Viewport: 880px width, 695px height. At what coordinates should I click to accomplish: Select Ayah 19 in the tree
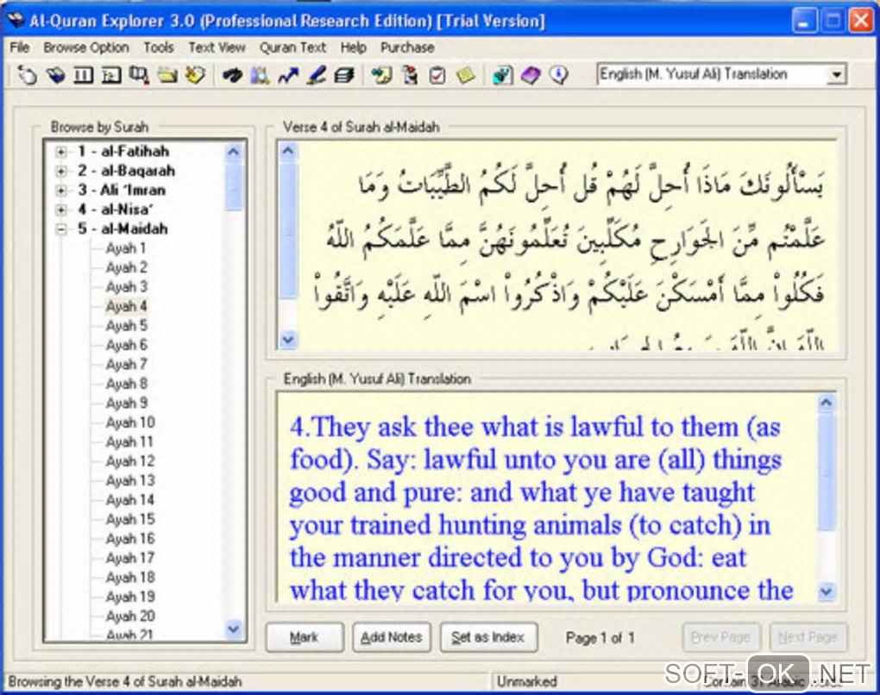[x=130, y=597]
